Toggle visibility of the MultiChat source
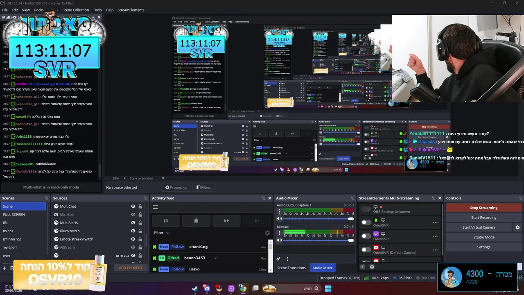This screenshot has width=524, height=295. click(x=133, y=206)
